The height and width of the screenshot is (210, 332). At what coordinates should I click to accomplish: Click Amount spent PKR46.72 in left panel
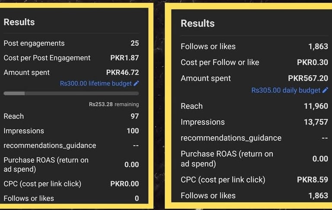[122, 72]
